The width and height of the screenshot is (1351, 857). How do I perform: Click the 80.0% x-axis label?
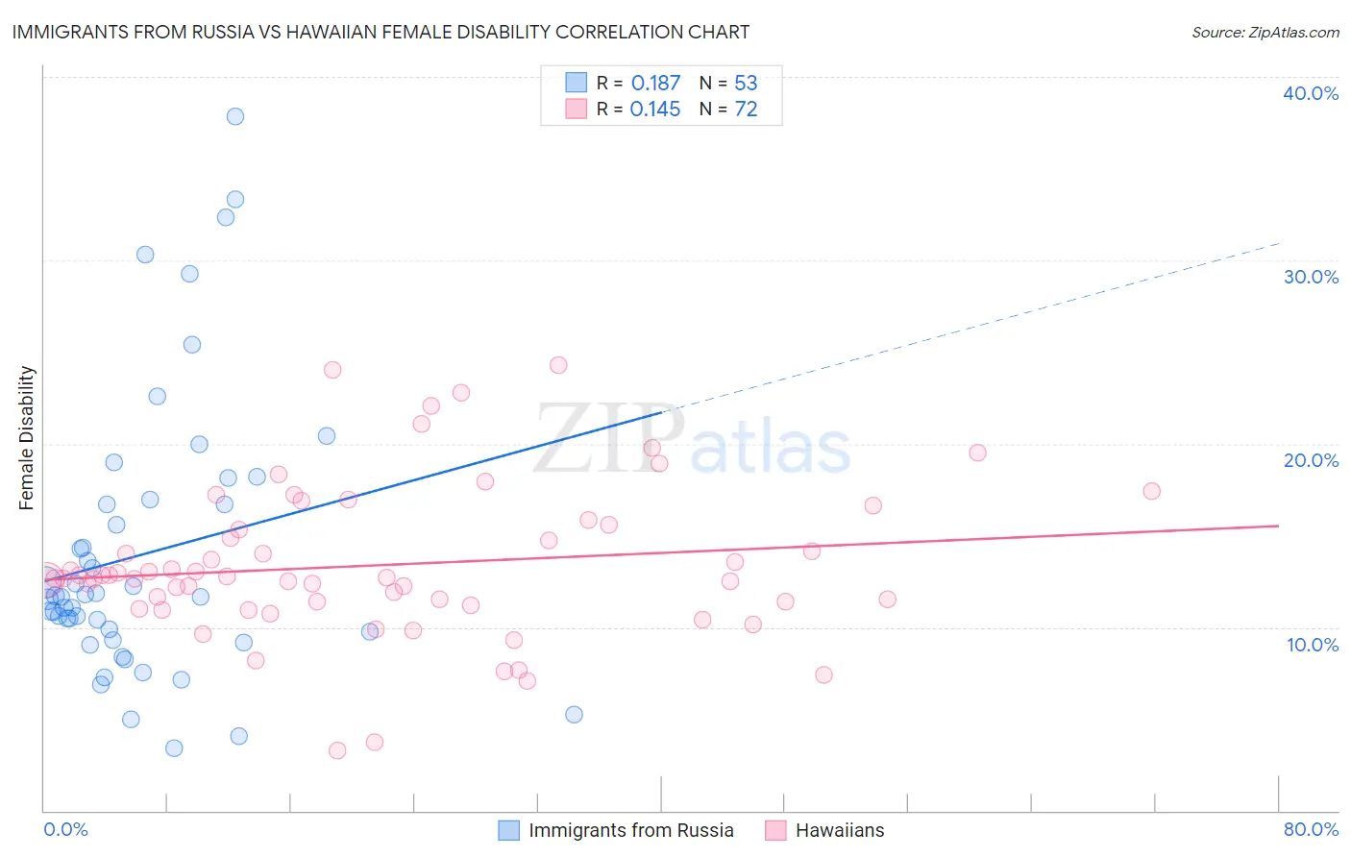point(1311,829)
